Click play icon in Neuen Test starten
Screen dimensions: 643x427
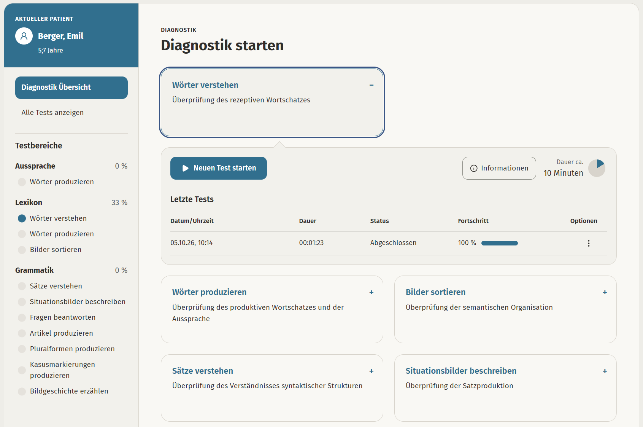point(186,168)
